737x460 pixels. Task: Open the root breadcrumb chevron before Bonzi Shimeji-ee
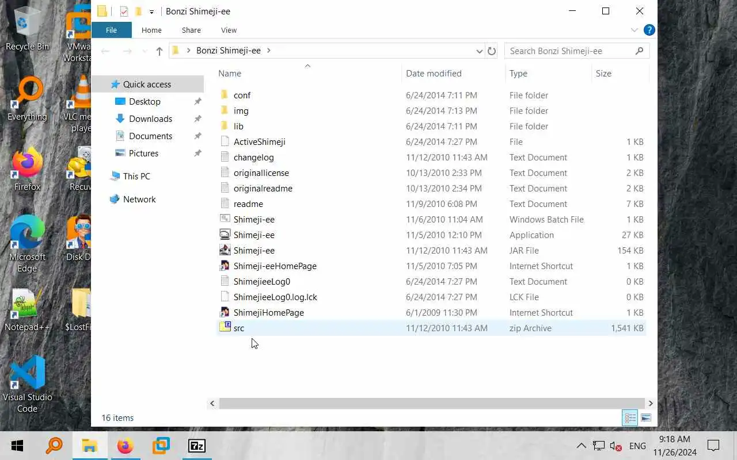[188, 51]
